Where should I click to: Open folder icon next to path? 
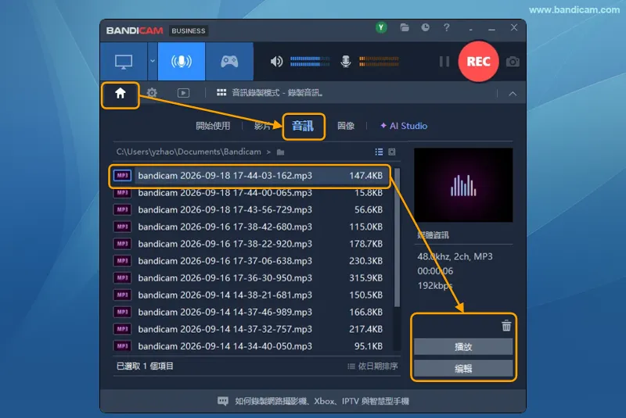point(280,152)
